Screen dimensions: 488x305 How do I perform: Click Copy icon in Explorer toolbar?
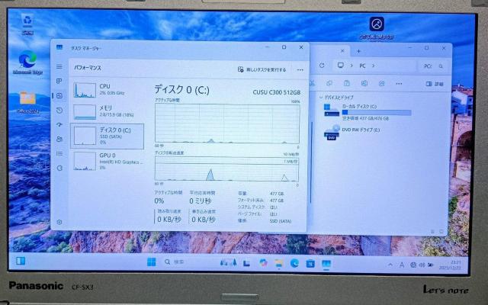pos(329,83)
